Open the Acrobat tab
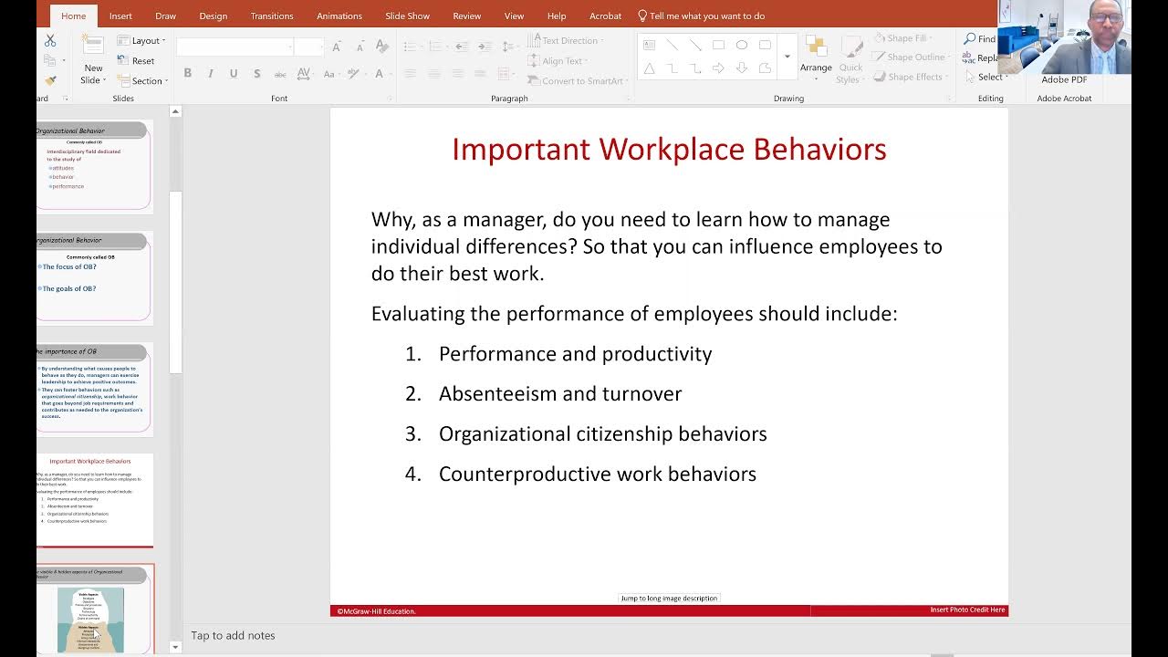 605,16
